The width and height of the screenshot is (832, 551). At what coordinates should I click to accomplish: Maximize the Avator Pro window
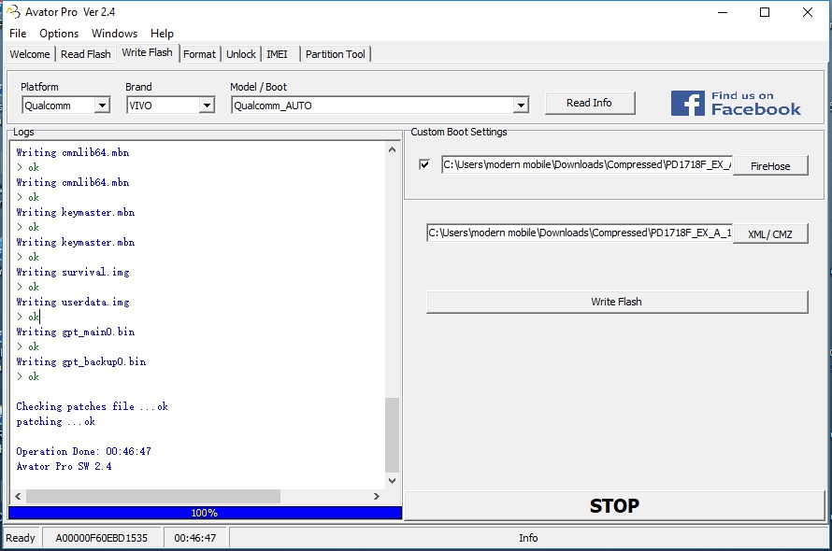(765, 12)
